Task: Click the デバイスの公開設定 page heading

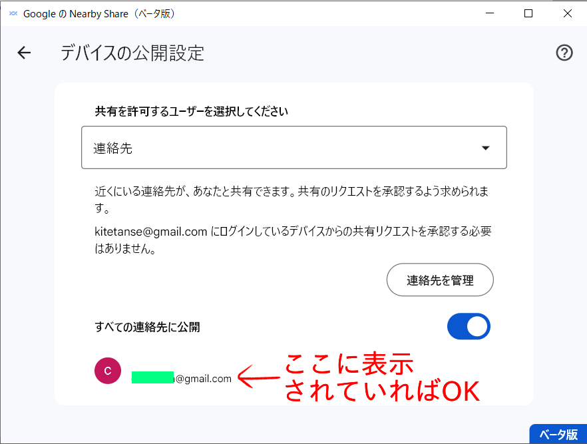Action: 132,53
